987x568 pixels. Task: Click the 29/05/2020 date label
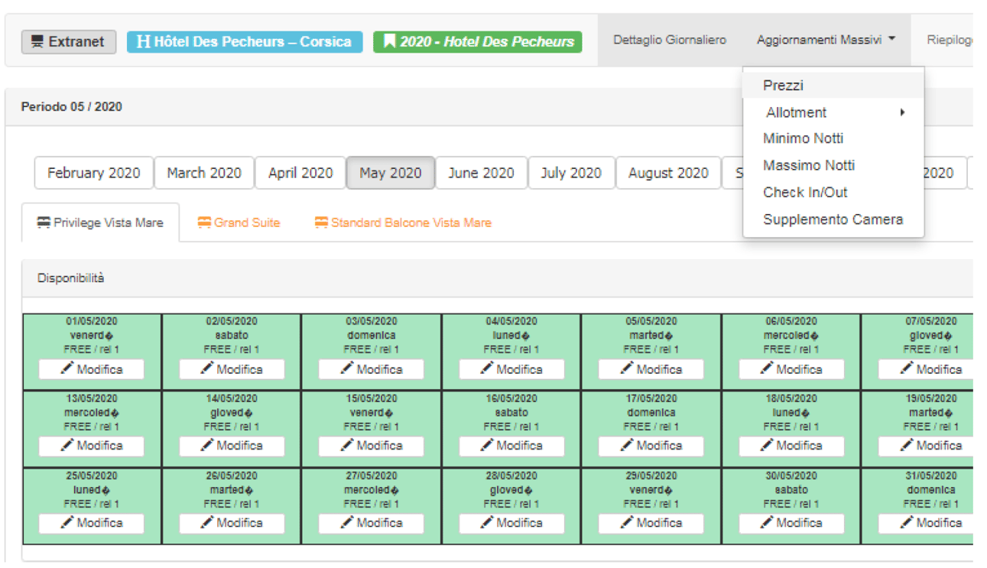click(x=651, y=475)
